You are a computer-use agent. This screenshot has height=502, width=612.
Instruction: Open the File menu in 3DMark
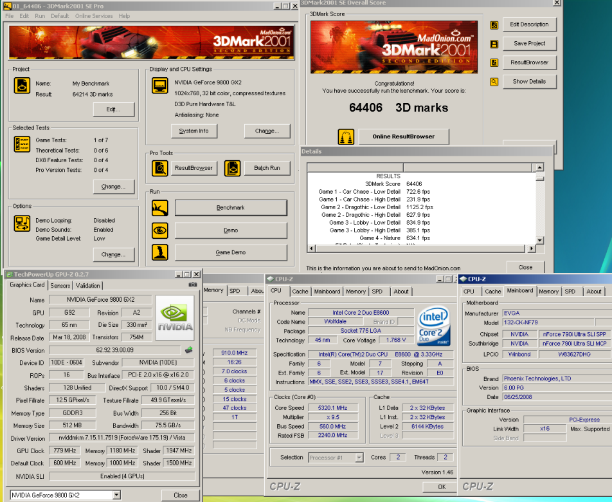pos(10,16)
